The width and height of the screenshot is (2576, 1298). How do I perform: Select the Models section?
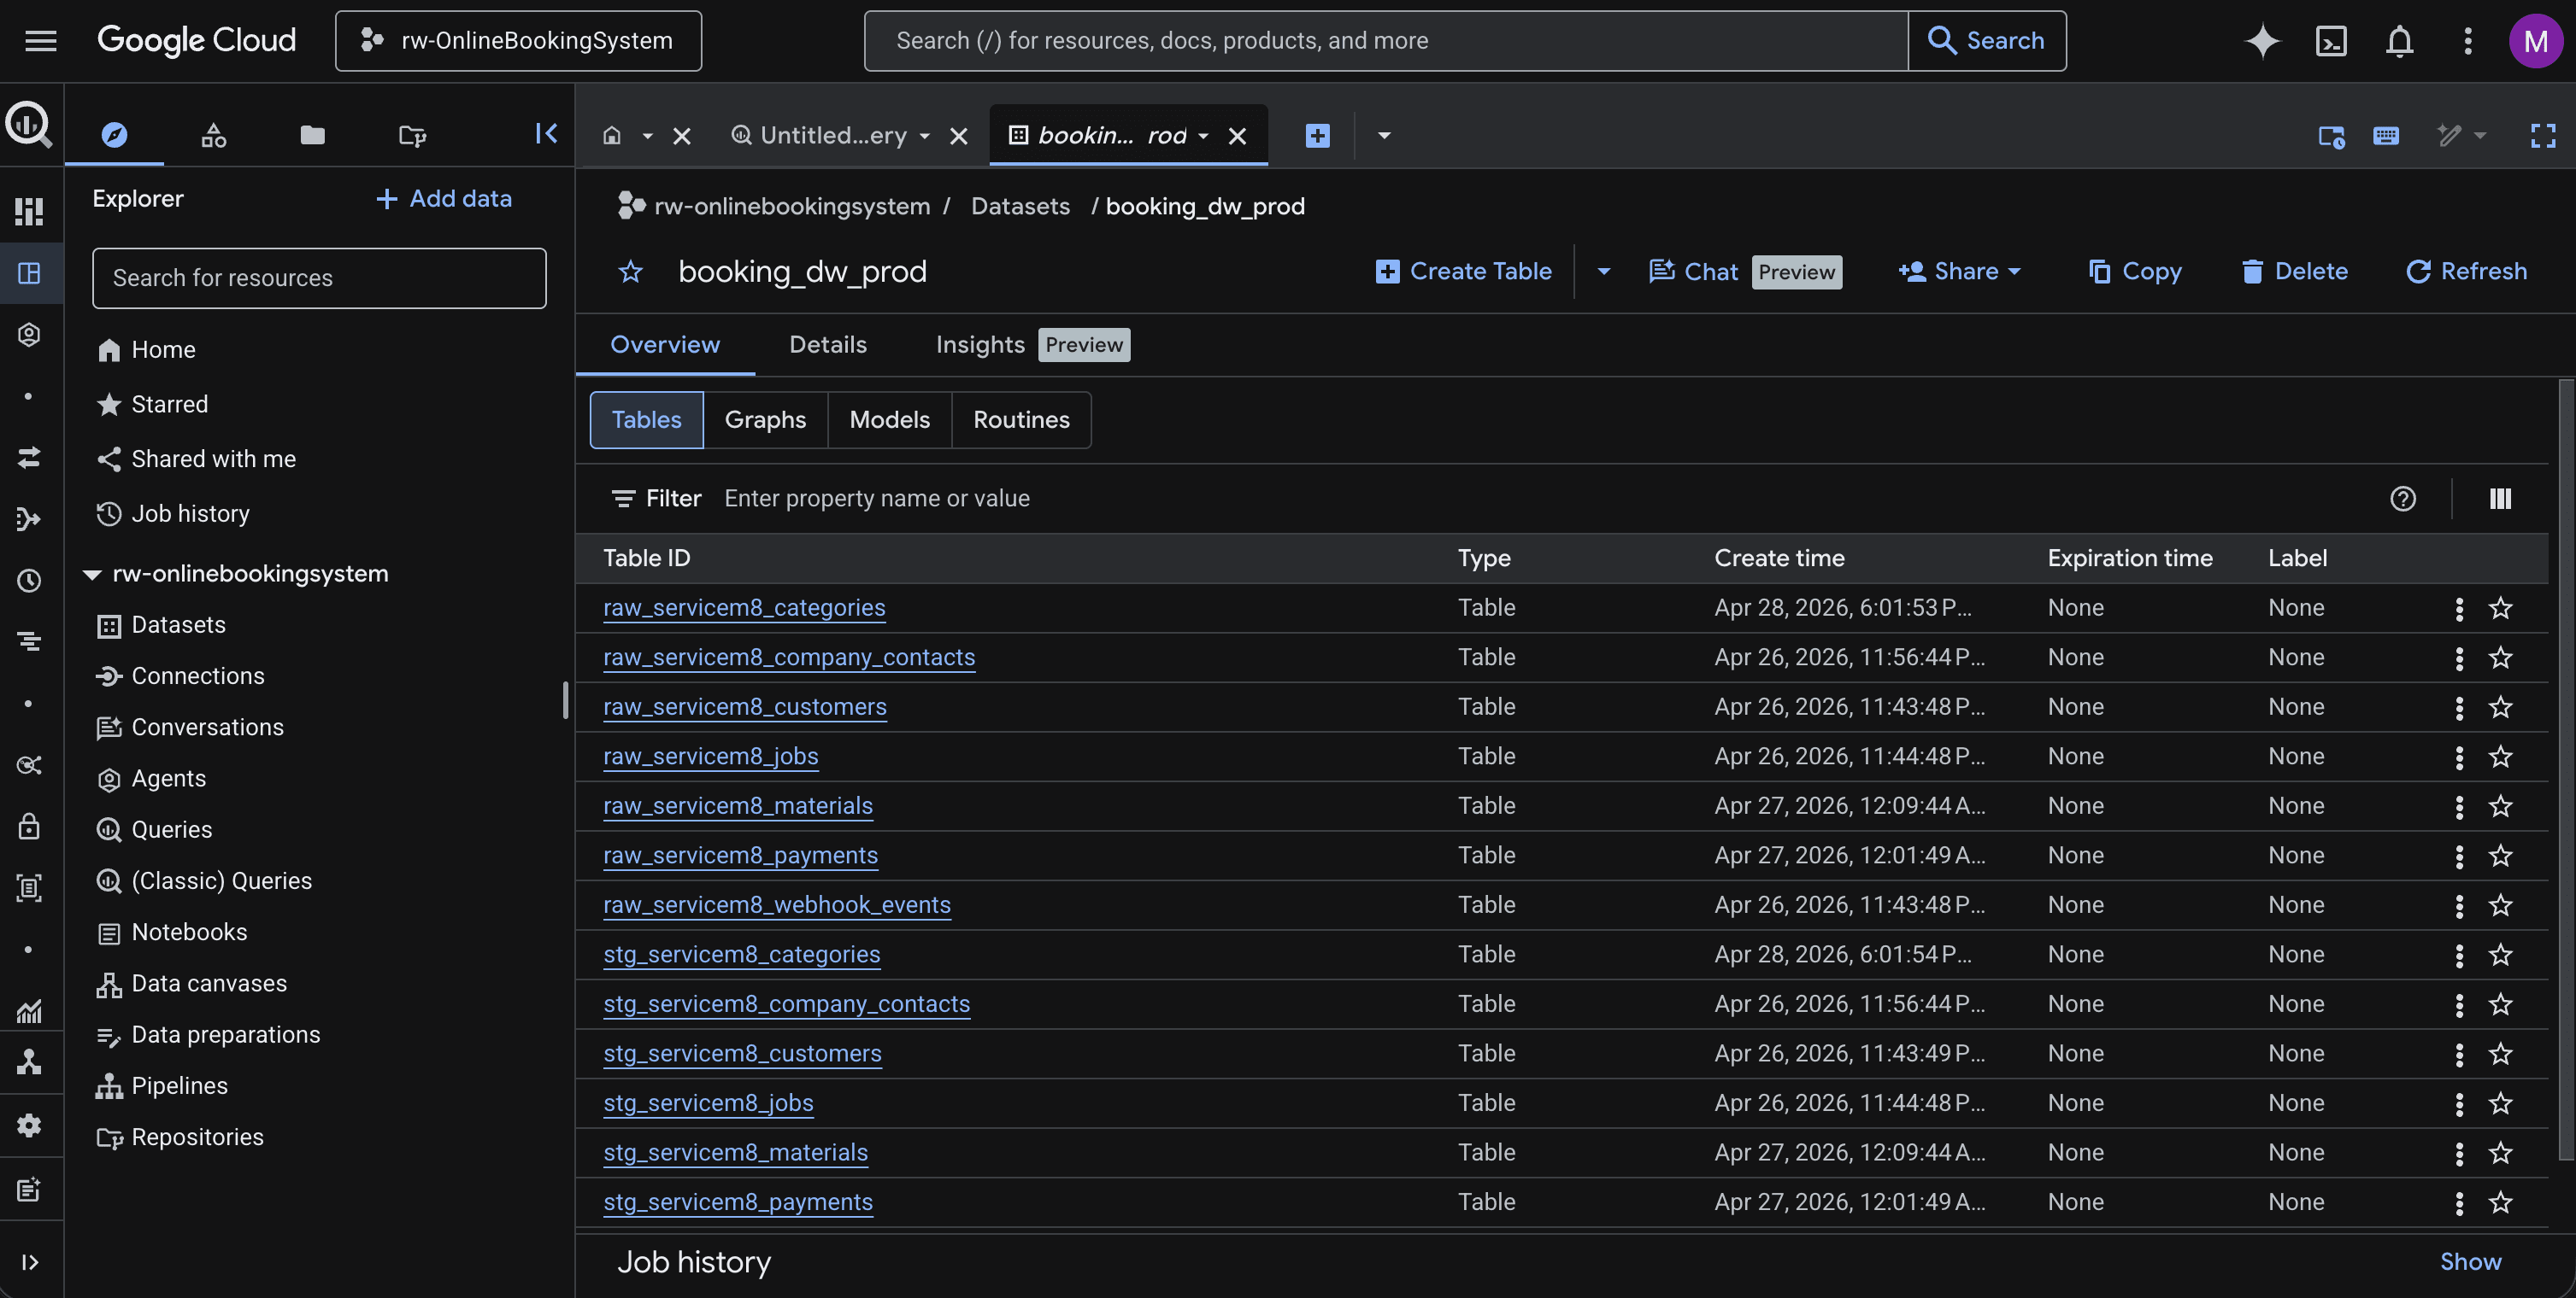(x=889, y=419)
